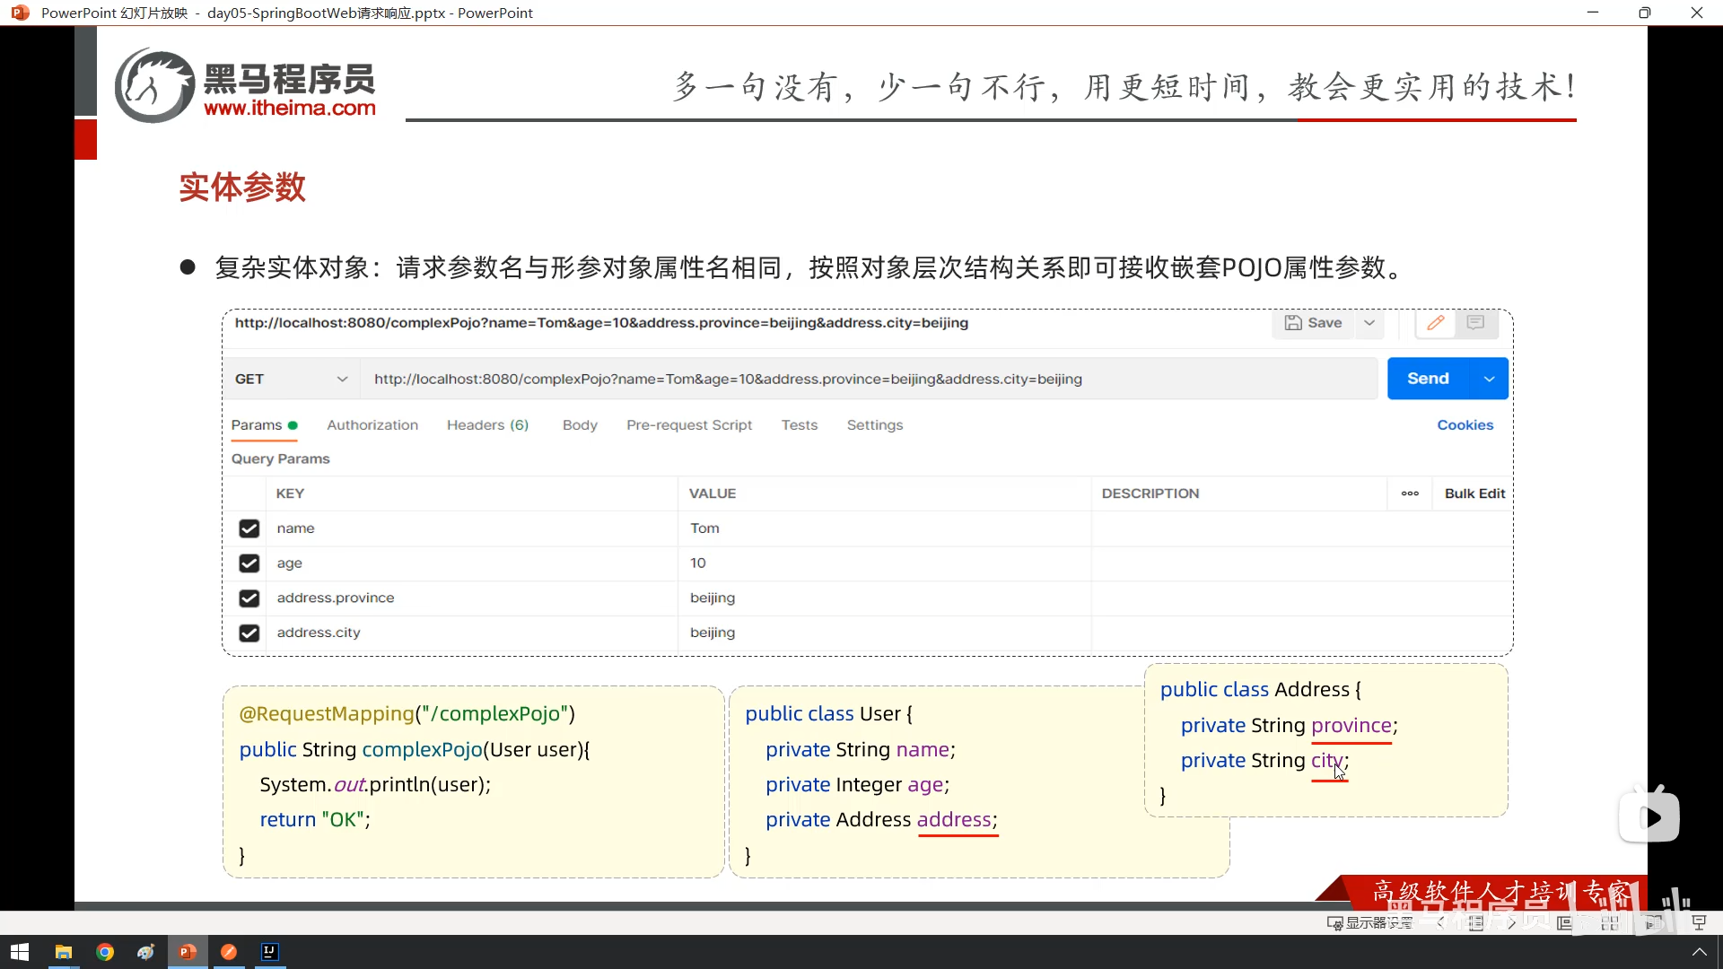Switch to the Authorization tab

click(372, 425)
